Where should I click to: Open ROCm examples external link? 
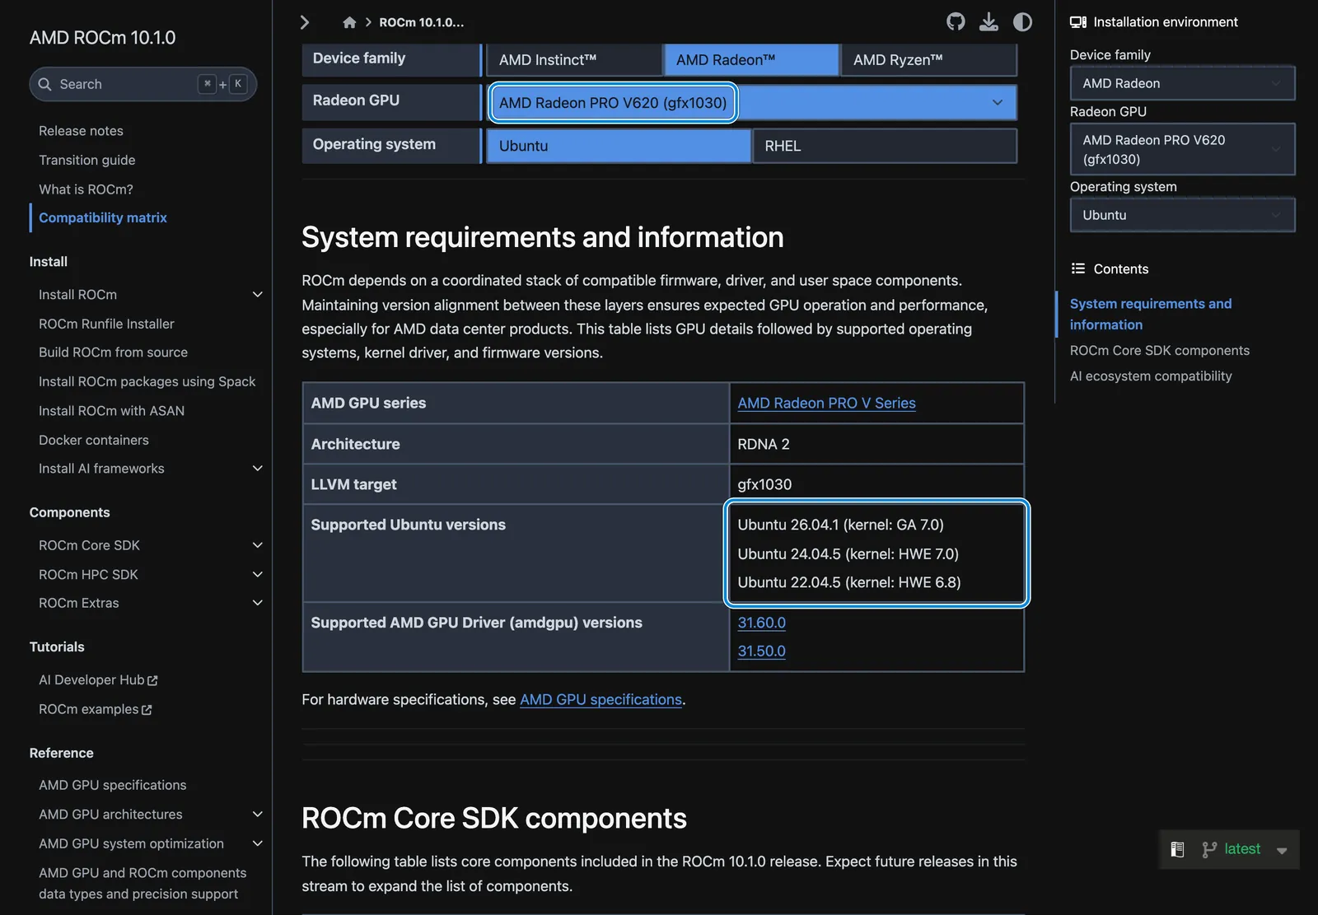tap(95, 709)
